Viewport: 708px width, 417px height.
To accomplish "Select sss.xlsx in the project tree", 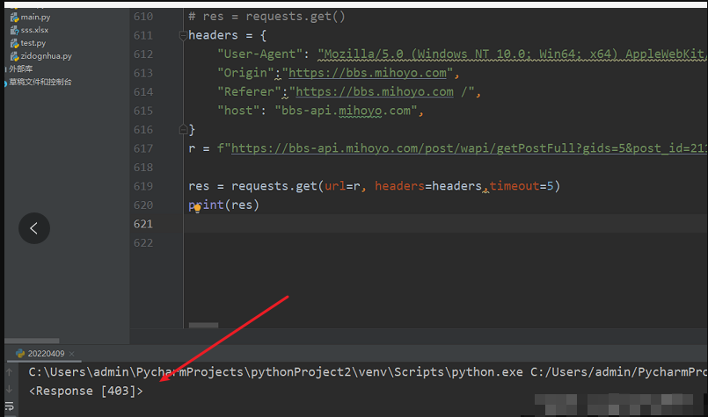I will point(34,30).
